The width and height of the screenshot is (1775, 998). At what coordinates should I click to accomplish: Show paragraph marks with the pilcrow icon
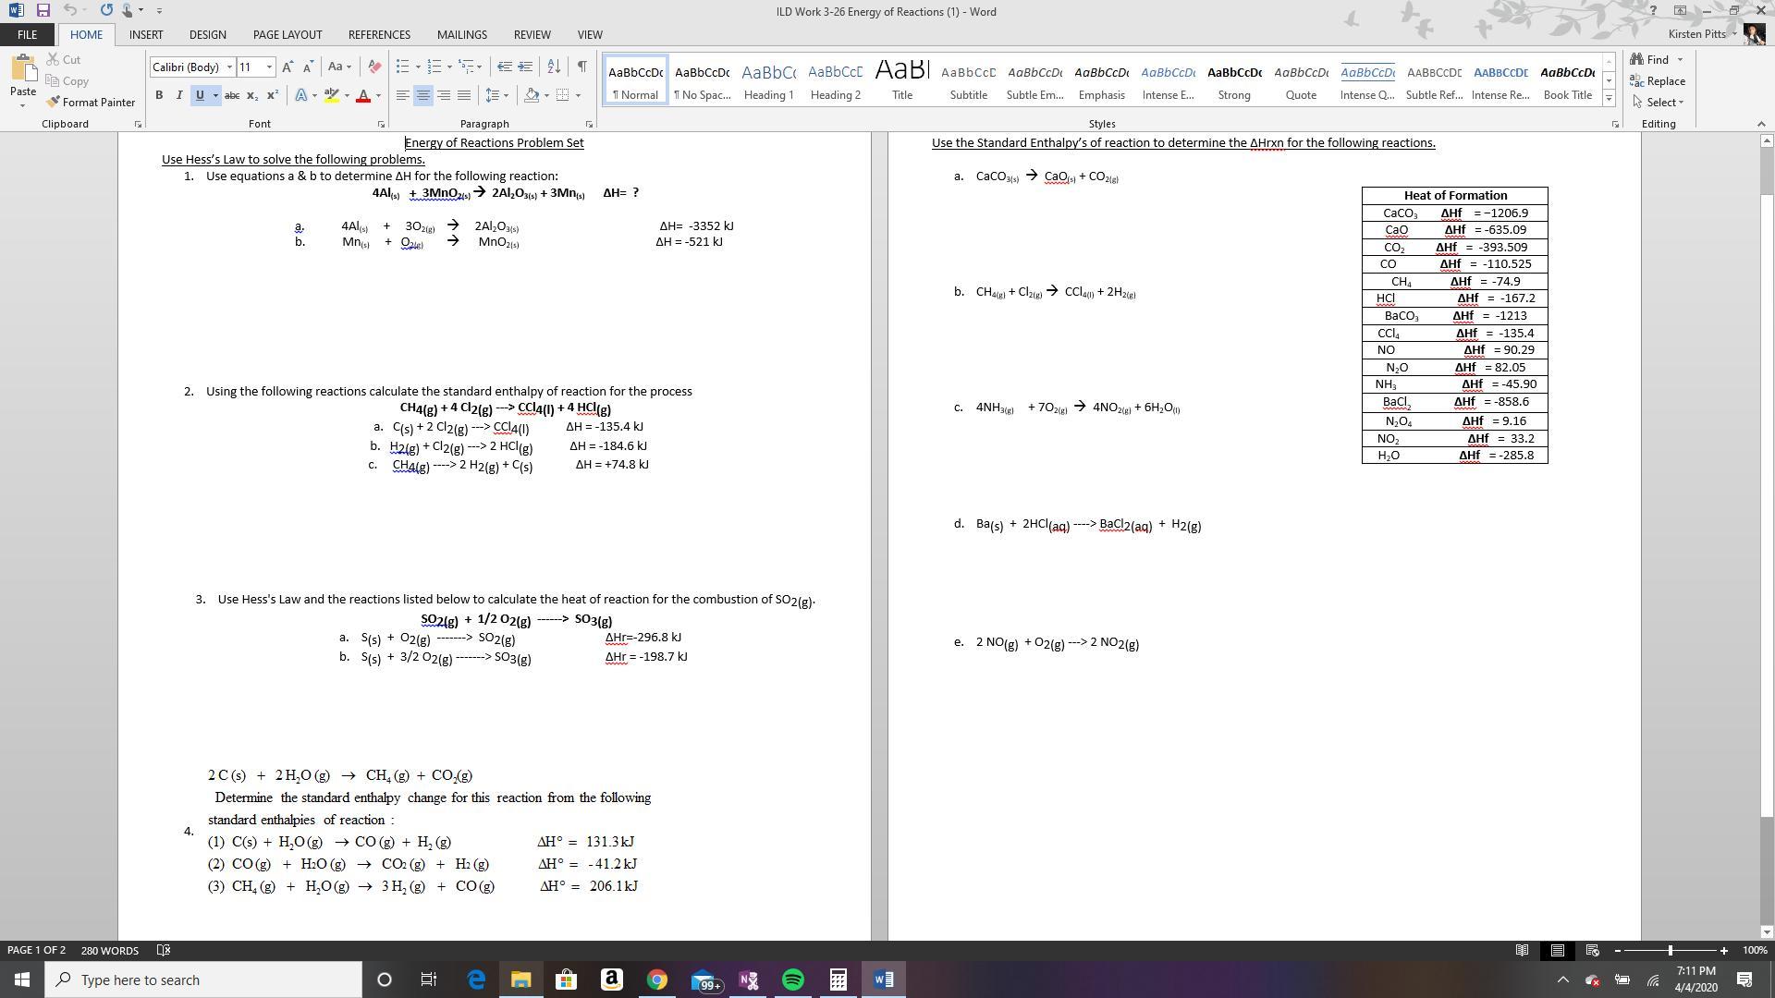pos(581,67)
